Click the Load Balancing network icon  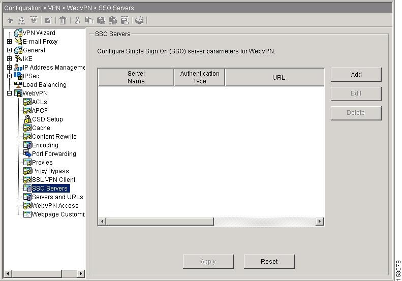[x=18, y=85]
